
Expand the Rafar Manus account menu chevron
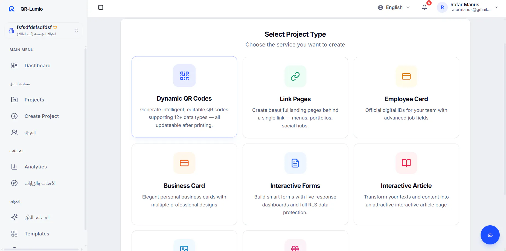click(x=496, y=7)
